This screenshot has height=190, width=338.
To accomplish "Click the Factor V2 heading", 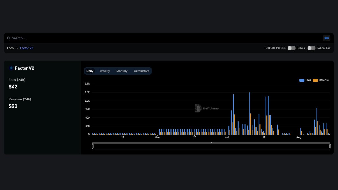I will 25,68.
